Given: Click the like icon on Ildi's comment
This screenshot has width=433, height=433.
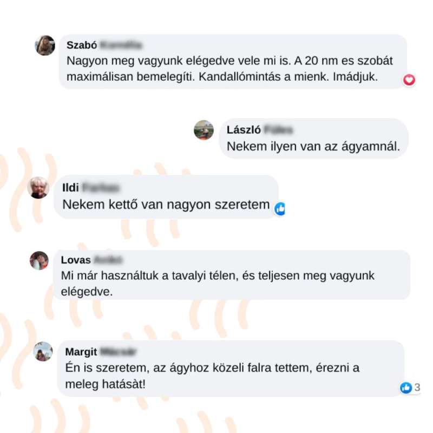Looking at the screenshot, I should 280,209.
